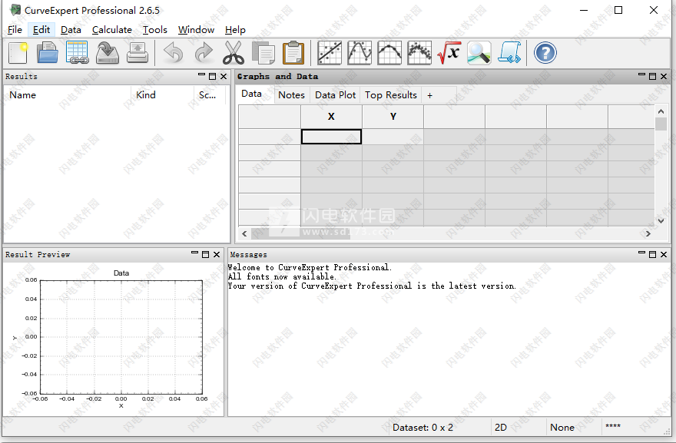Click the 'Welcome to CurveExpert Professional.' message
Viewport: 676px width, 443px height.
point(310,268)
